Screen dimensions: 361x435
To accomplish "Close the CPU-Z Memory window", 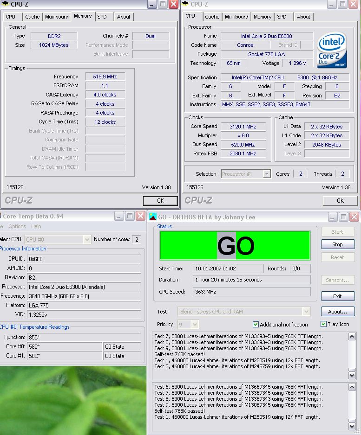I will pos(174,4).
